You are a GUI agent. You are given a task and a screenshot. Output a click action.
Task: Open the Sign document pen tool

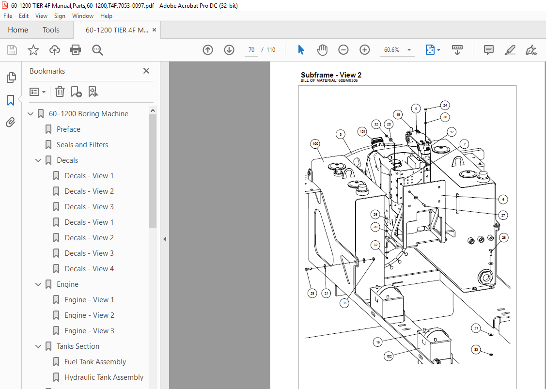531,50
